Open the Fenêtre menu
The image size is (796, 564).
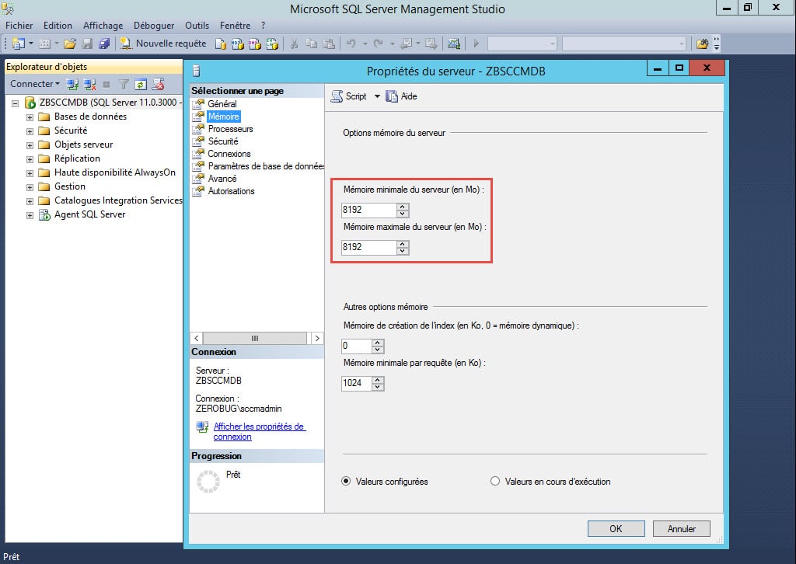click(x=235, y=26)
